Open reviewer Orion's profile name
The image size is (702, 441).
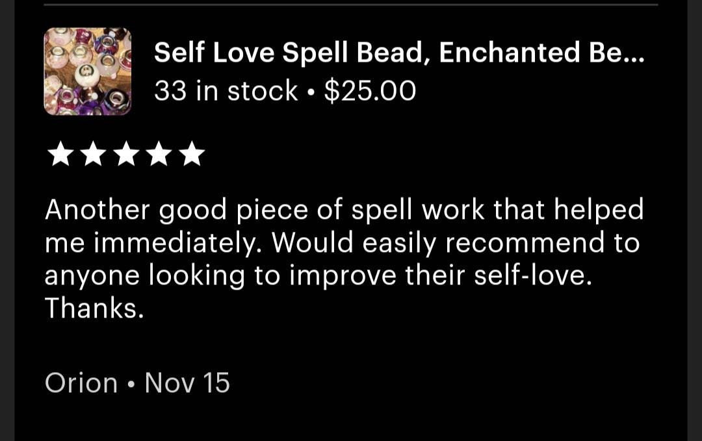click(81, 383)
